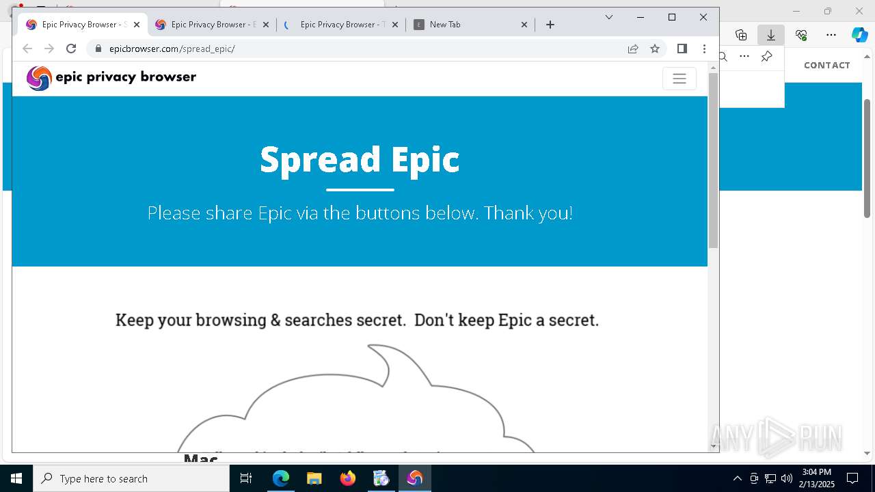Image resolution: width=875 pixels, height=492 pixels.
Task: Open the volume control in the tray
Action: click(x=787, y=478)
